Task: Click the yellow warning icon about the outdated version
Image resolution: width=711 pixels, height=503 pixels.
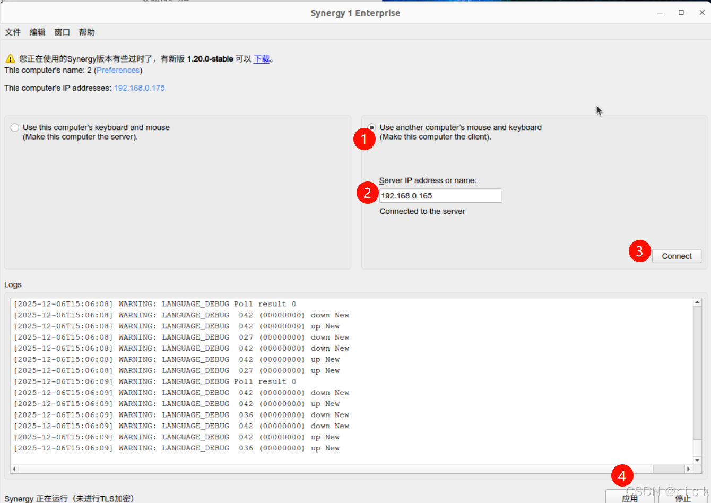Action: (x=10, y=58)
